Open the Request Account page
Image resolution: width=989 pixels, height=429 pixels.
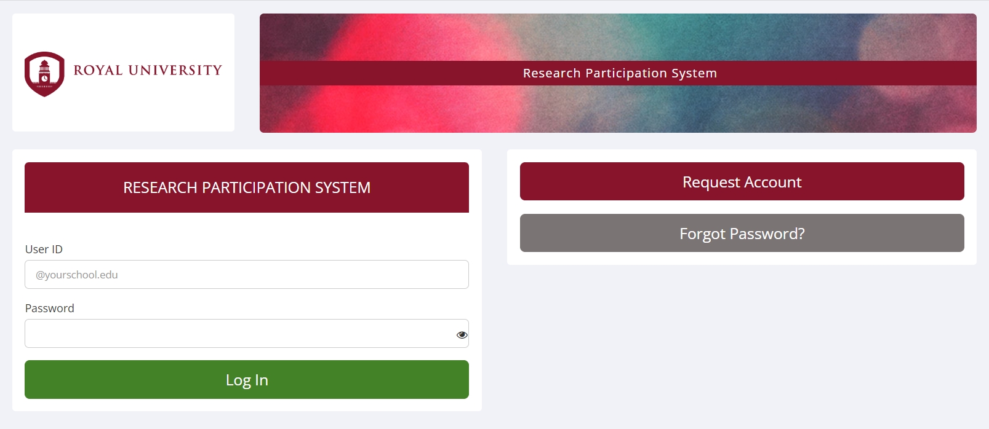742,181
